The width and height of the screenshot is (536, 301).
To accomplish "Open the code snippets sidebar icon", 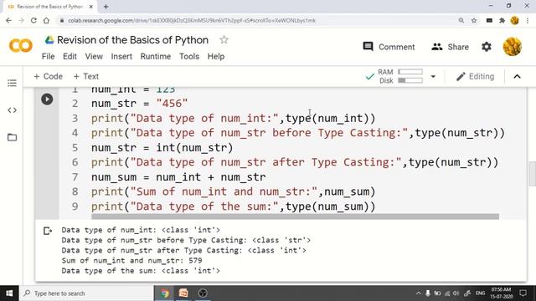I will point(12,110).
